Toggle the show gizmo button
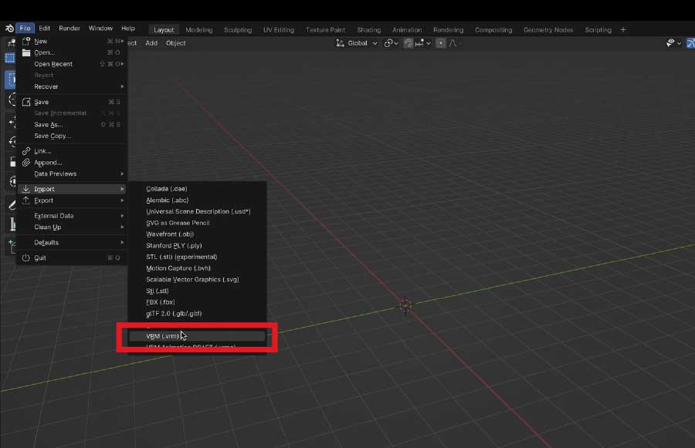Image resolution: width=695 pixels, height=448 pixels. point(690,43)
